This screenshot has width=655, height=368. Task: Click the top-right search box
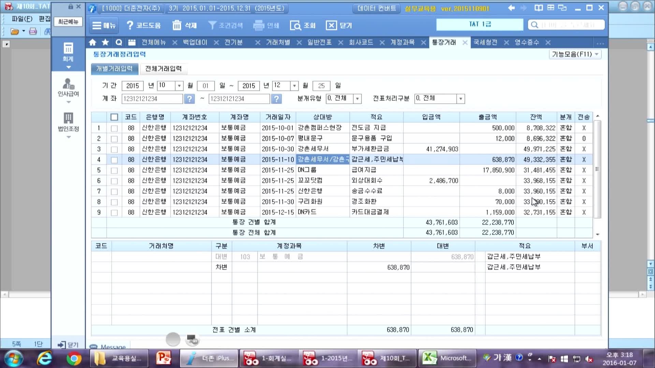[566, 25]
